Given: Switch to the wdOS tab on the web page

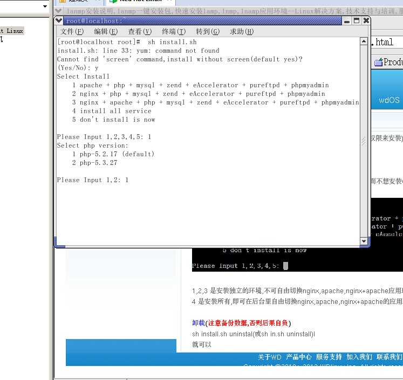Looking at the screenshot, I should coord(389,100).
